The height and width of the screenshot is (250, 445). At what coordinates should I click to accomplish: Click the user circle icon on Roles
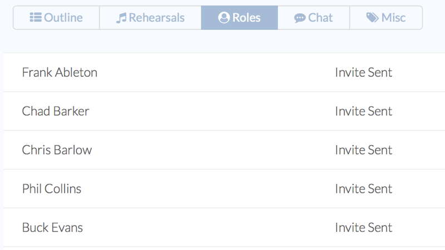pyautogui.click(x=224, y=18)
